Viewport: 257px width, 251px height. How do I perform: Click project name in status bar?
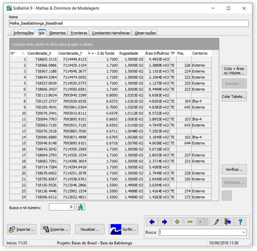point(94,243)
